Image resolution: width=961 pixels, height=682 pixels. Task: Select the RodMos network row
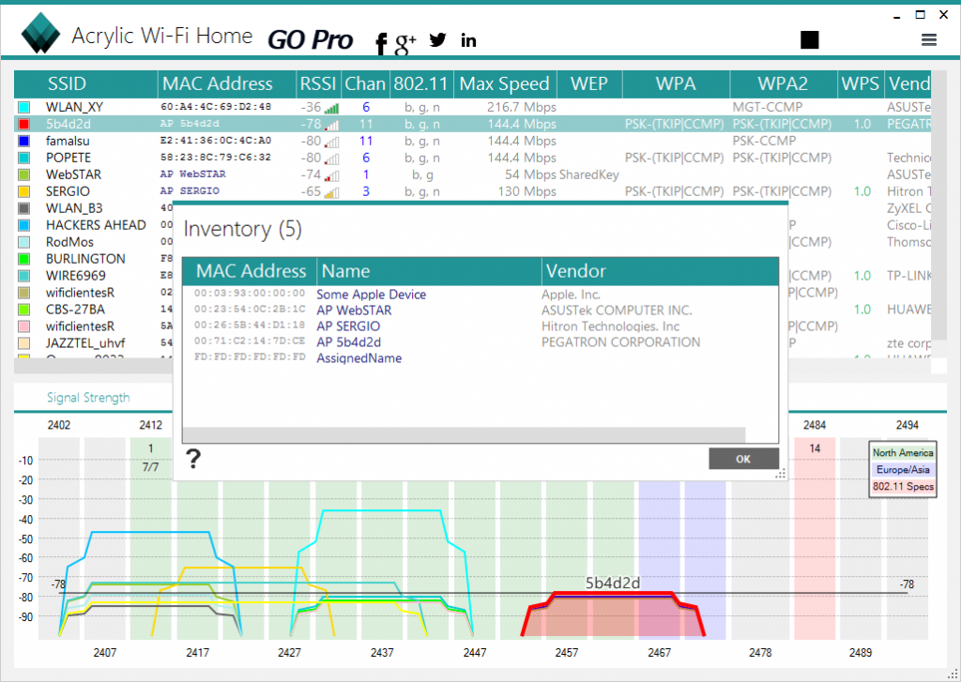coord(94,242)
